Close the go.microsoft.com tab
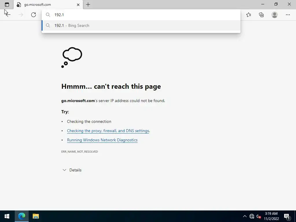The image size is (296, 222). pyautogui.click(x=78, y=5)
